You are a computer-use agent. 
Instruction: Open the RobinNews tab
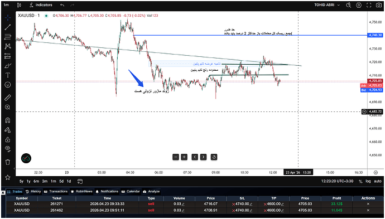82,192
